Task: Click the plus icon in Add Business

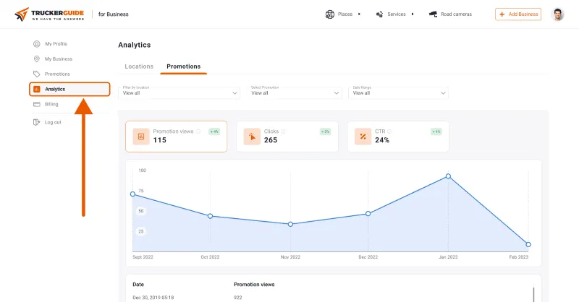Action: coord(502,14)
